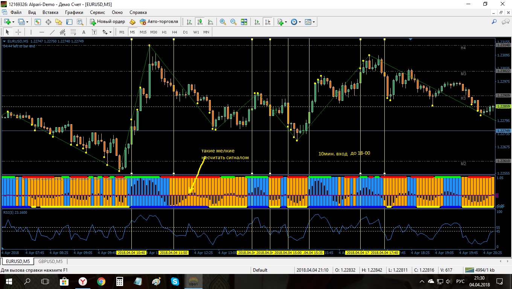Open the search magnifier at top right
512x289 pixels.
(494, 22)
